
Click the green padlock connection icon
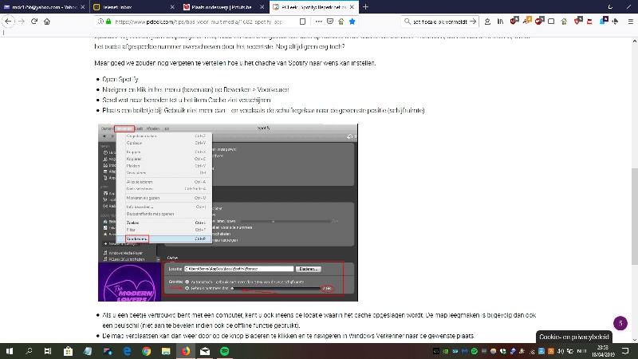(108, 22)
